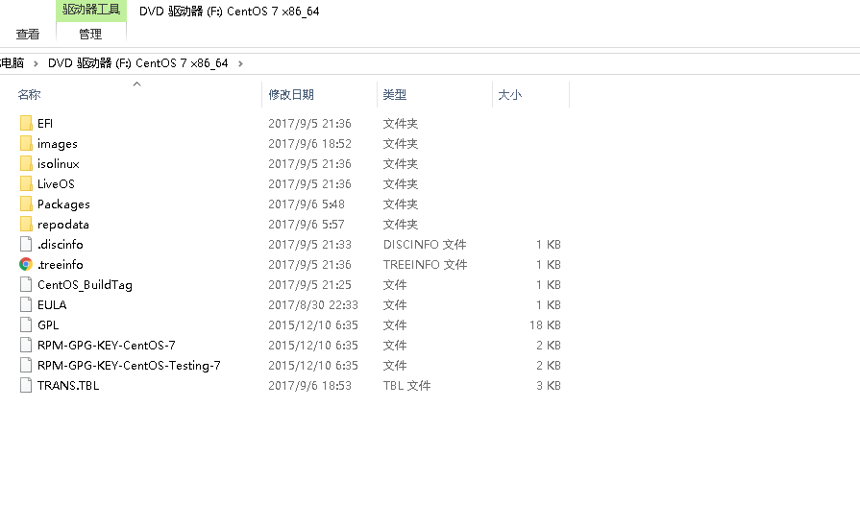Image resolution: width=860 pixels, height=528 pixels.
Task: Select the file name isolinux
Action: click(59, 164)
